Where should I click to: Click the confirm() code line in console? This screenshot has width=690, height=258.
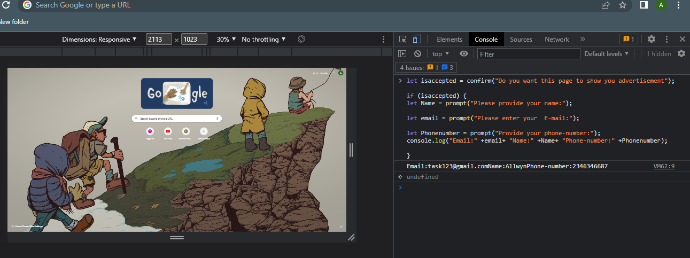(540, 81)
